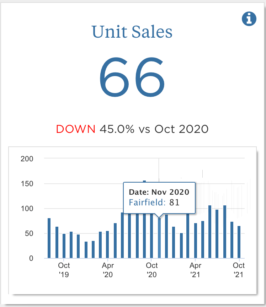Click the red DOWN indicator text
266x307 pixels.
pyautogui.click(x=76, y=129)
